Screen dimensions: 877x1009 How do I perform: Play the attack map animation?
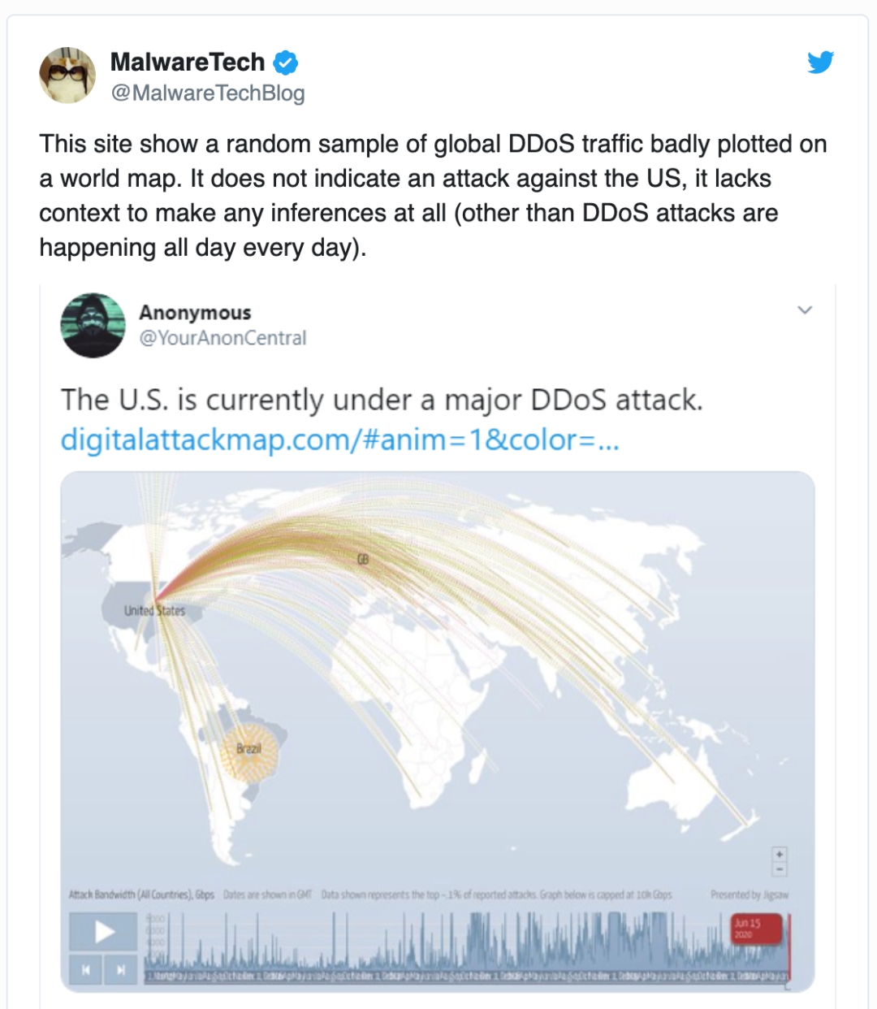(103, 931)
